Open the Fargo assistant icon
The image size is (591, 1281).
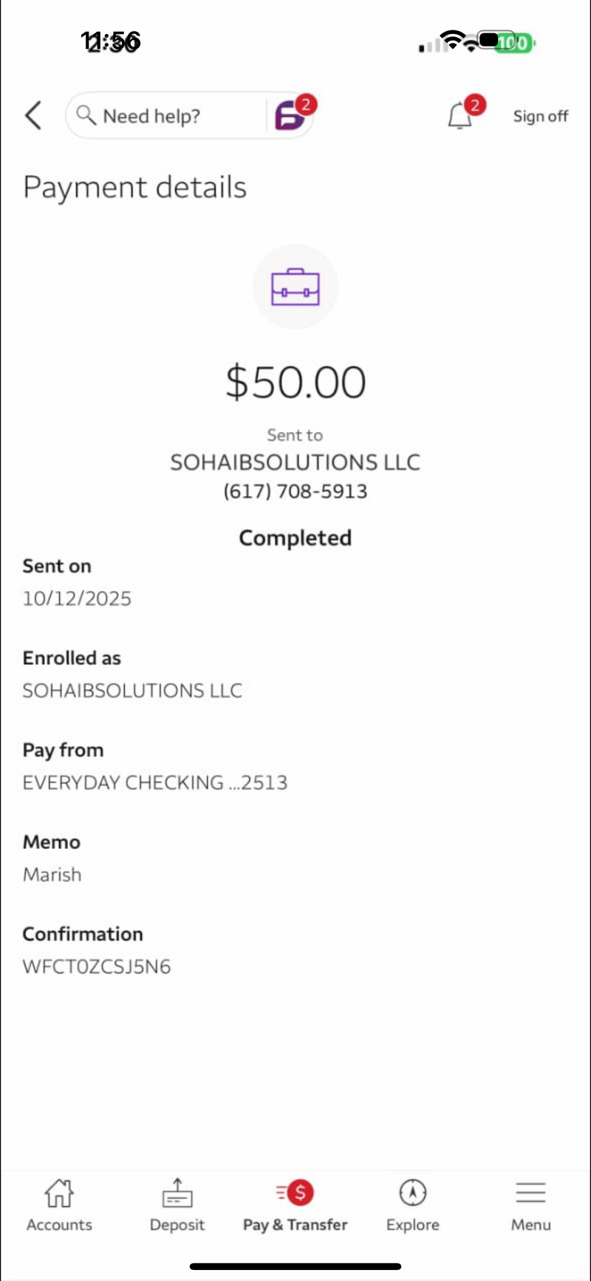pyautogui.click(x=290, y=116)
